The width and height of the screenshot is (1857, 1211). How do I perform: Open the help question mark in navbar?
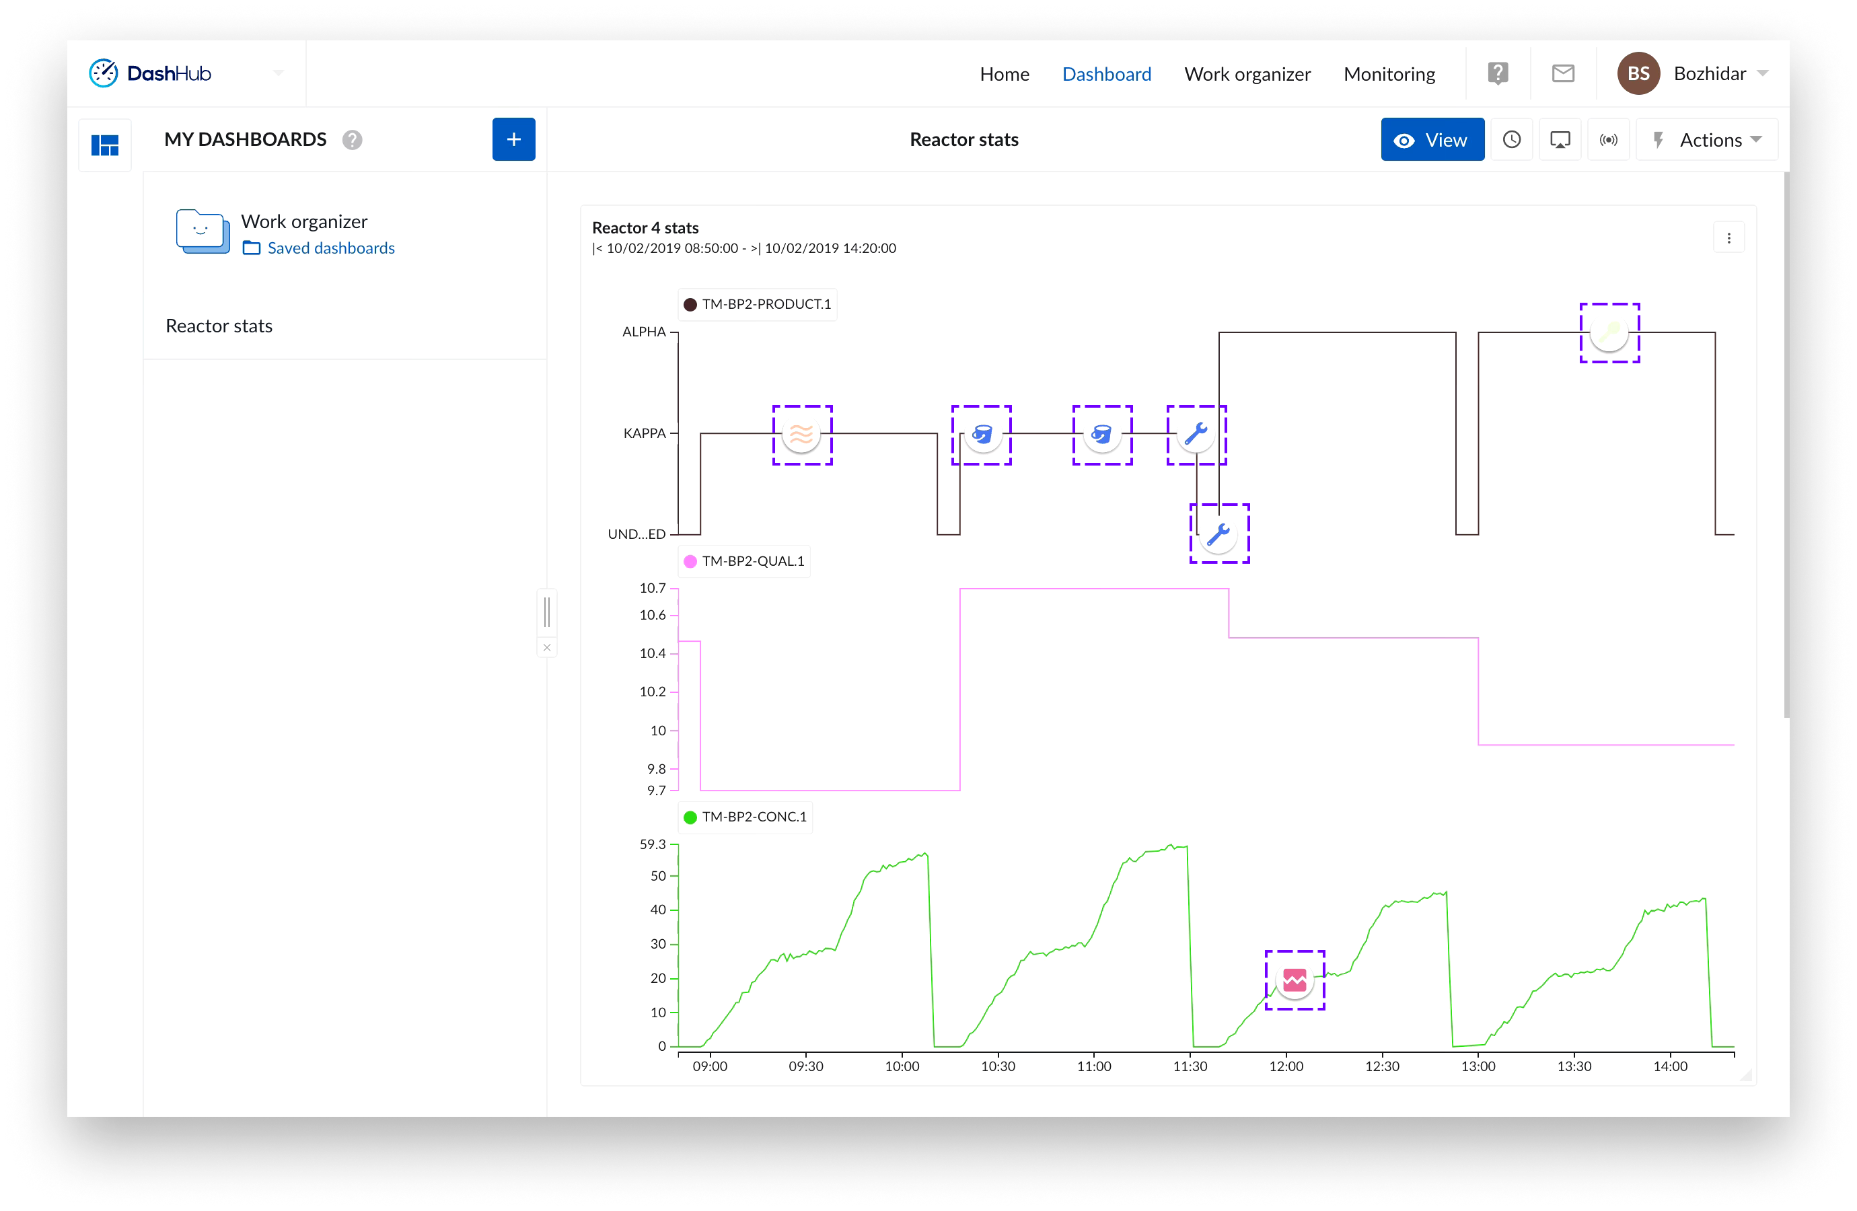click(1497, 73)
